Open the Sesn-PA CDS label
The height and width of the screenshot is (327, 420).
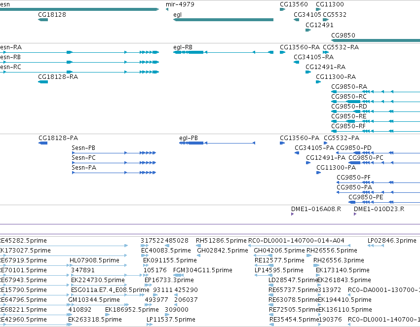click(84, 168)
